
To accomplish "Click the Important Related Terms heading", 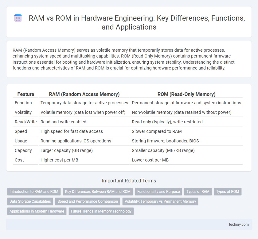I will [129, 181].
